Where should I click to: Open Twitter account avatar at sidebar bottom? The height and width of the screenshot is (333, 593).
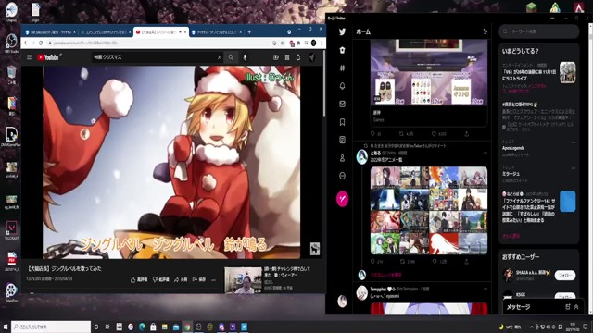342,301
